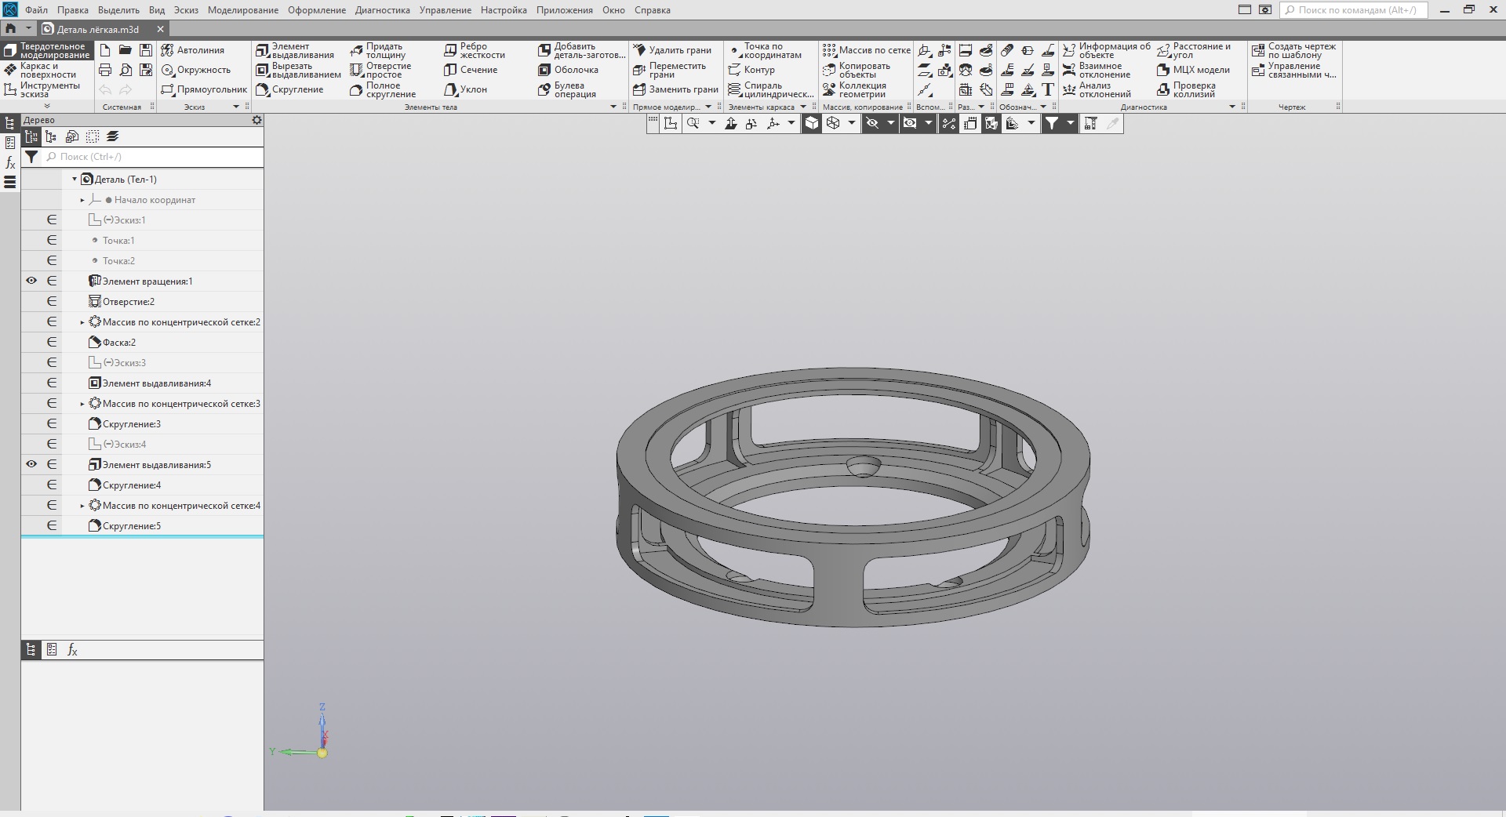This screenshot has height=817, width=1506.
Task: Click the zoom magnifier icon in the view toolbar
Action: click(x=693, y=123)
